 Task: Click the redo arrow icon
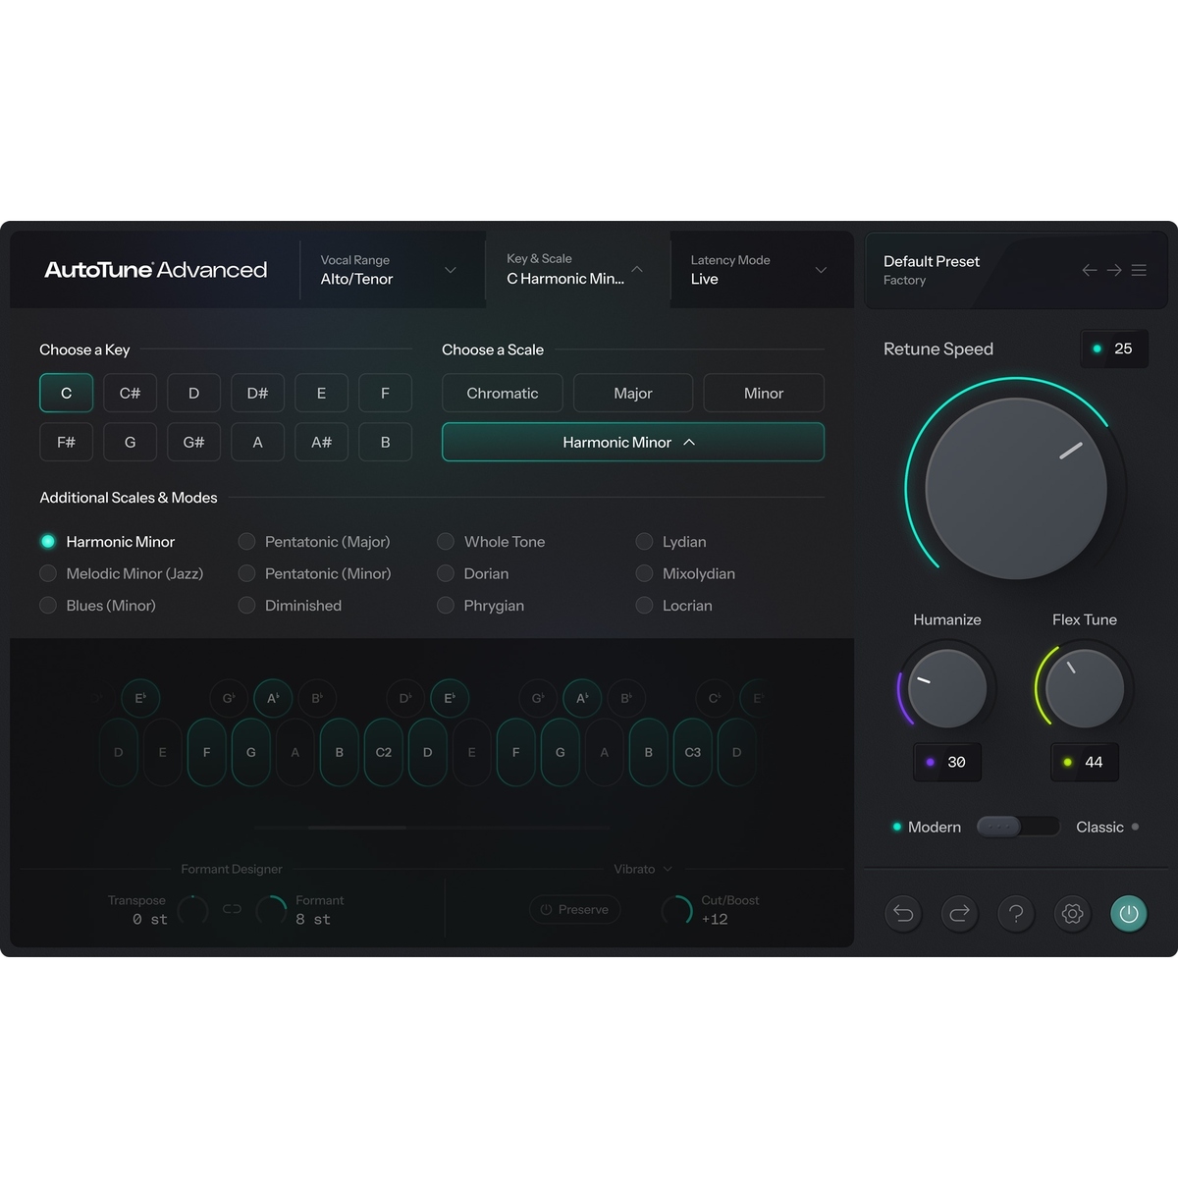click(960, 914)
